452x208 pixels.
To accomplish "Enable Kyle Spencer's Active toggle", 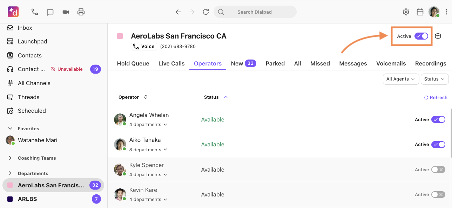I will (438, 169).
